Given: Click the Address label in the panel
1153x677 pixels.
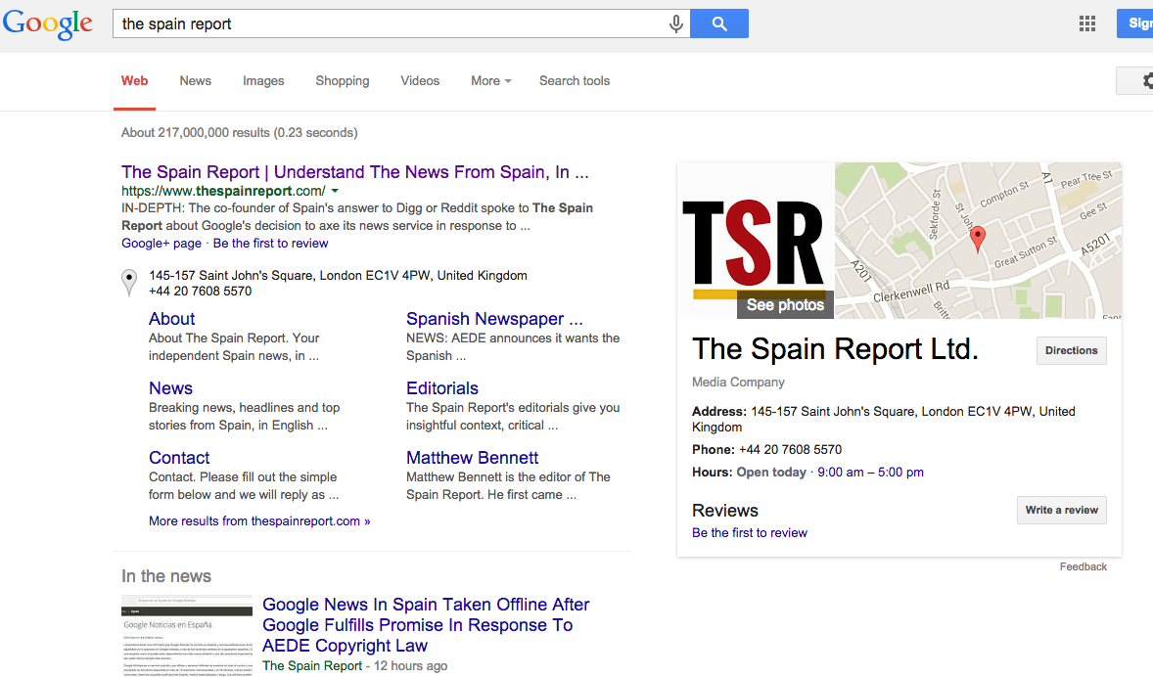Looking at the screenshot, I should pyautogui.click(x=718, y=412).
